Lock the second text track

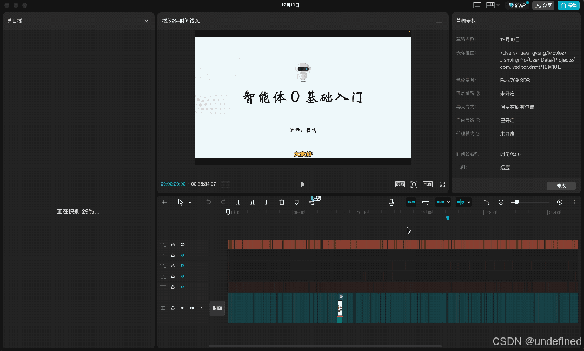[x=173, y=255]
